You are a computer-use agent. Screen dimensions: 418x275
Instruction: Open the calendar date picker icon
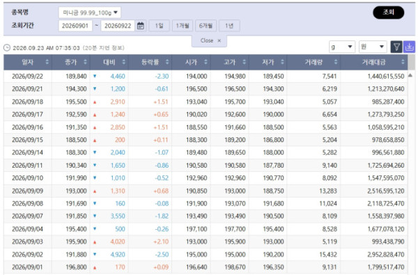point(141,26)
